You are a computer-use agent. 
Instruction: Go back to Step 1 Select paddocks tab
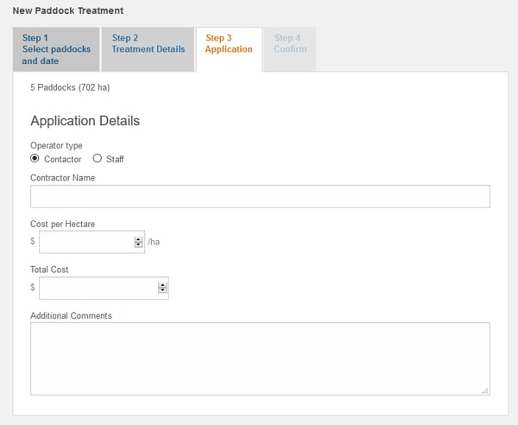pyautogui.click(x=56, y=49)
